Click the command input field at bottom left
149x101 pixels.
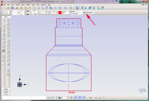(x=24, y=98)
